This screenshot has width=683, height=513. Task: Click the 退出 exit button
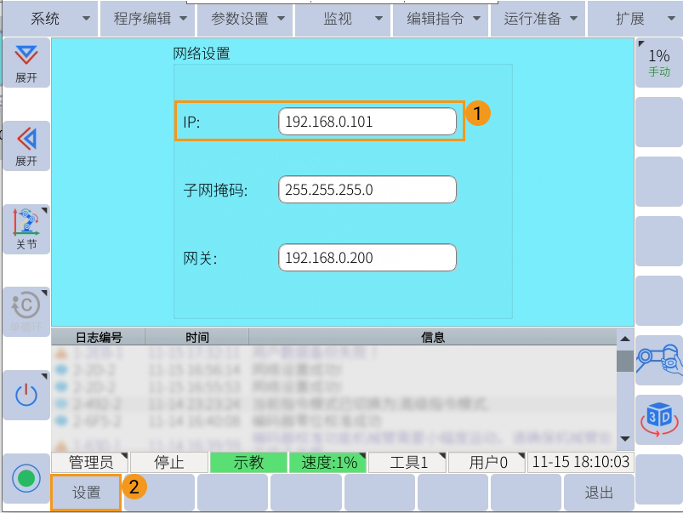point(600,492)
